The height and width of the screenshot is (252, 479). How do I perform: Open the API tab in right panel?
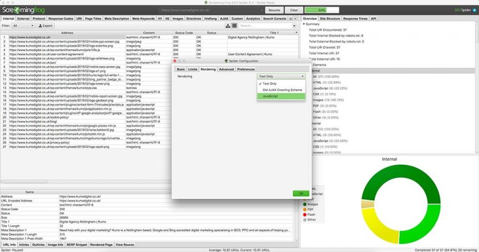click(374, 19)
